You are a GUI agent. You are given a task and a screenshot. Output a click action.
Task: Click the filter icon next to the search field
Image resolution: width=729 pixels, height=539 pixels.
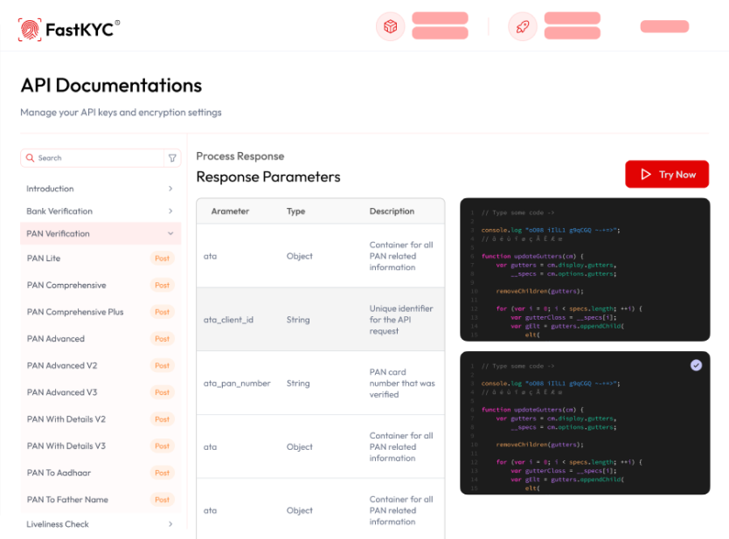pos(173,157)
